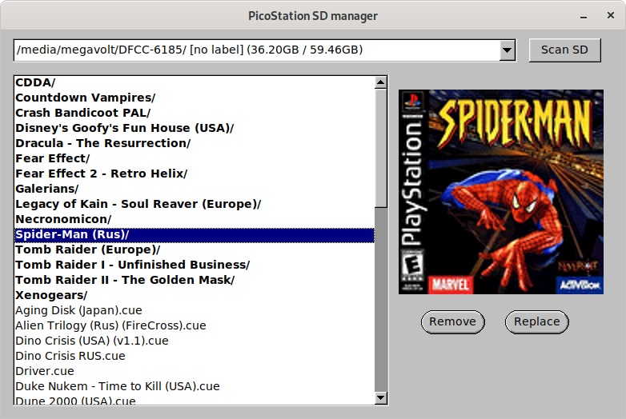Click the scroll up arrow in game list
The image size is (626, 419).
[380, 82]
